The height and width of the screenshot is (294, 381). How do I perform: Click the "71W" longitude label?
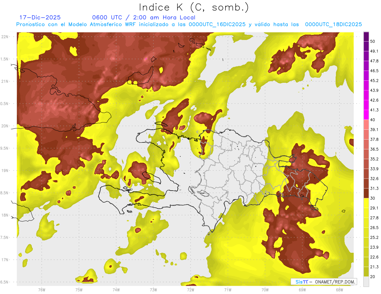tap(228, 290)
